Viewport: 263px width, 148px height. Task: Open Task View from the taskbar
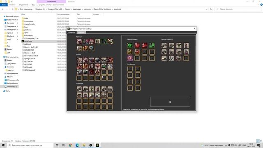click(x=64, y=145)
